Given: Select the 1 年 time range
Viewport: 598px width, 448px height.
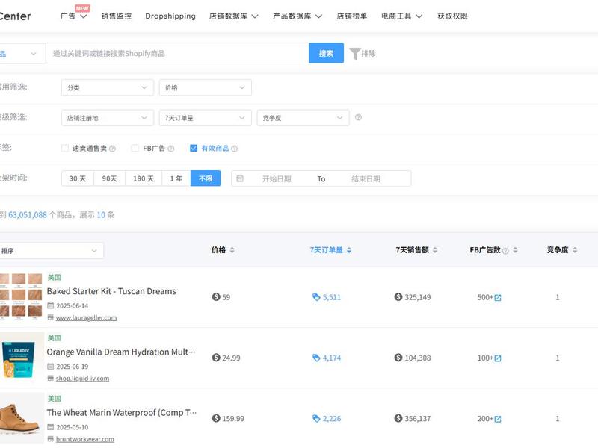Looking at the screenshot, I should tap(176, 178).
